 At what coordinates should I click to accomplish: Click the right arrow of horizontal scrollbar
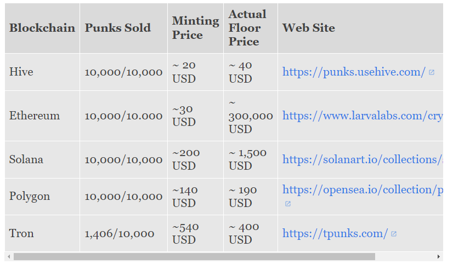tap(439, 256)
